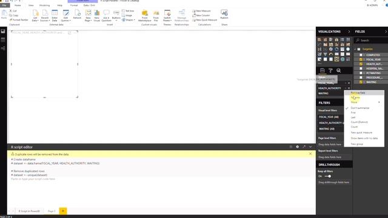Open R script editor settings gear
The width and height of the screenshot is (388, 218).
click(297, 147)
